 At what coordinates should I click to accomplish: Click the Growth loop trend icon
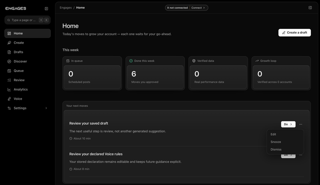tap(257, 61)
